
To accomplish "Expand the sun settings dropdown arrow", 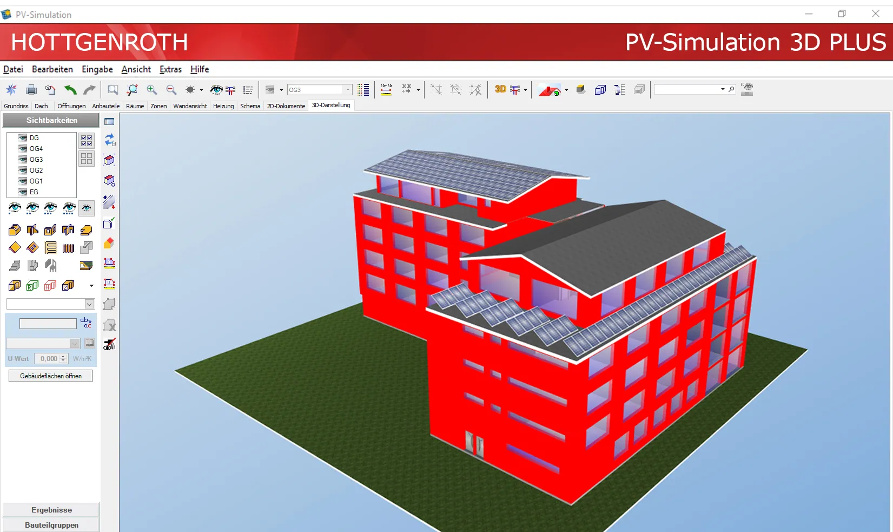I will 201,90.
